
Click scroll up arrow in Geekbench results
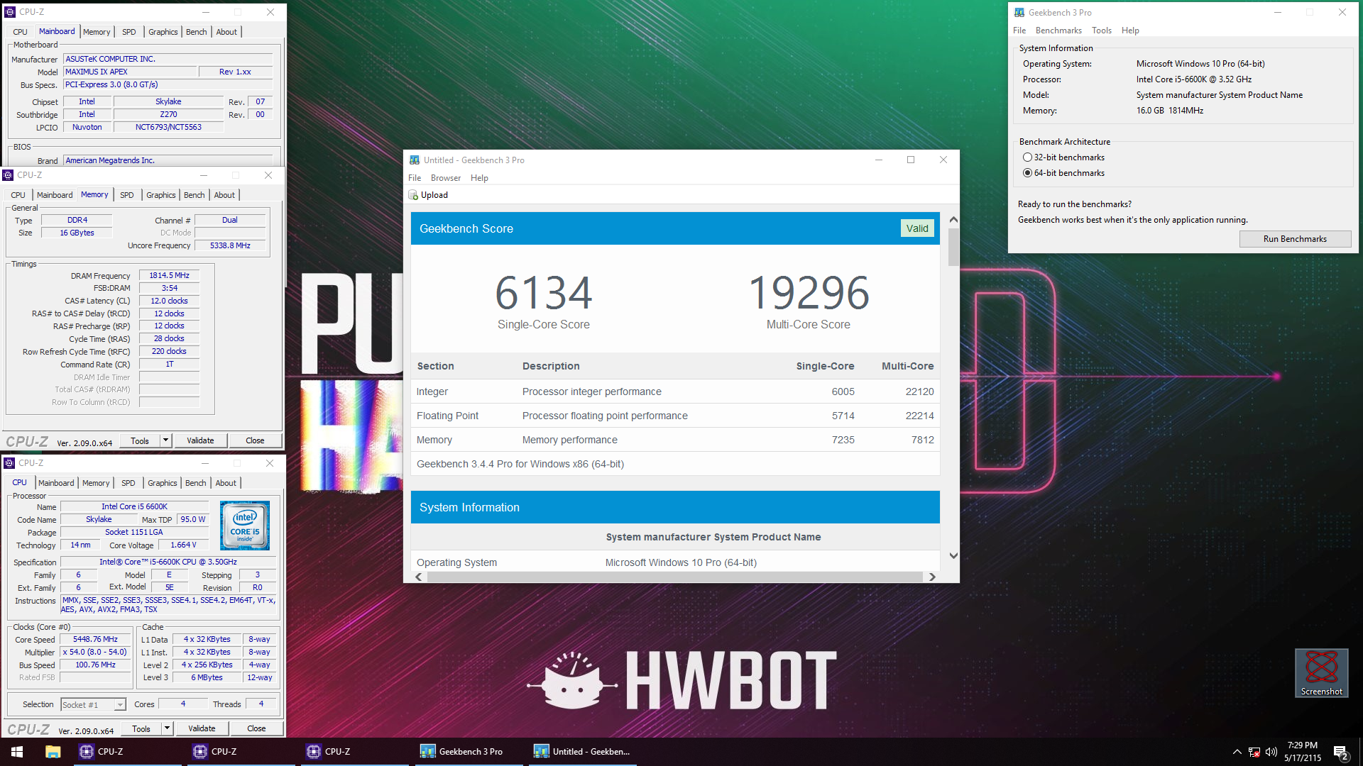[953, 220]
